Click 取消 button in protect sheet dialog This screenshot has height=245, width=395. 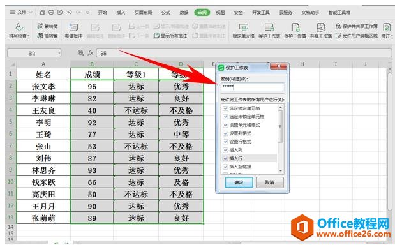(270, 182)
